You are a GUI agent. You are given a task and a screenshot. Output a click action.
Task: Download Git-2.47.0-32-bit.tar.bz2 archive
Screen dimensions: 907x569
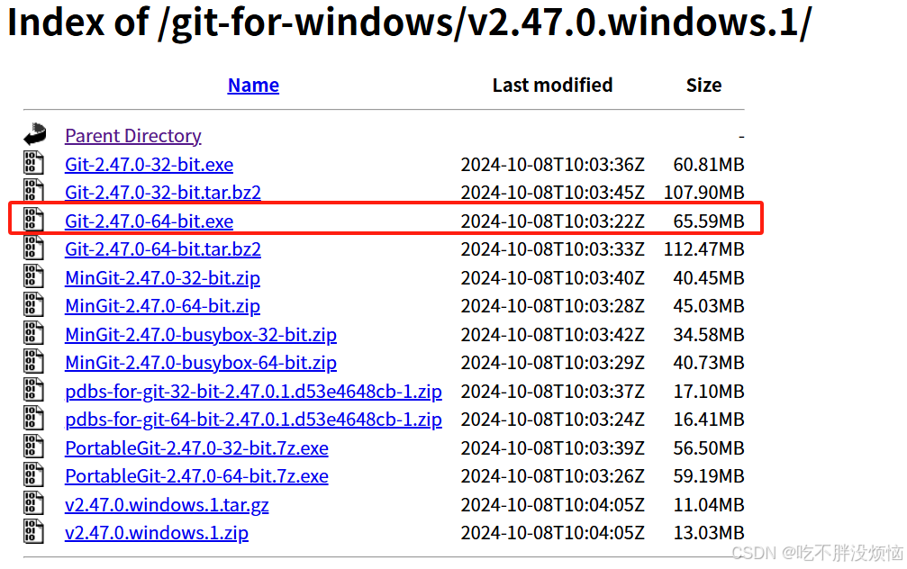(x=162, y=192)
